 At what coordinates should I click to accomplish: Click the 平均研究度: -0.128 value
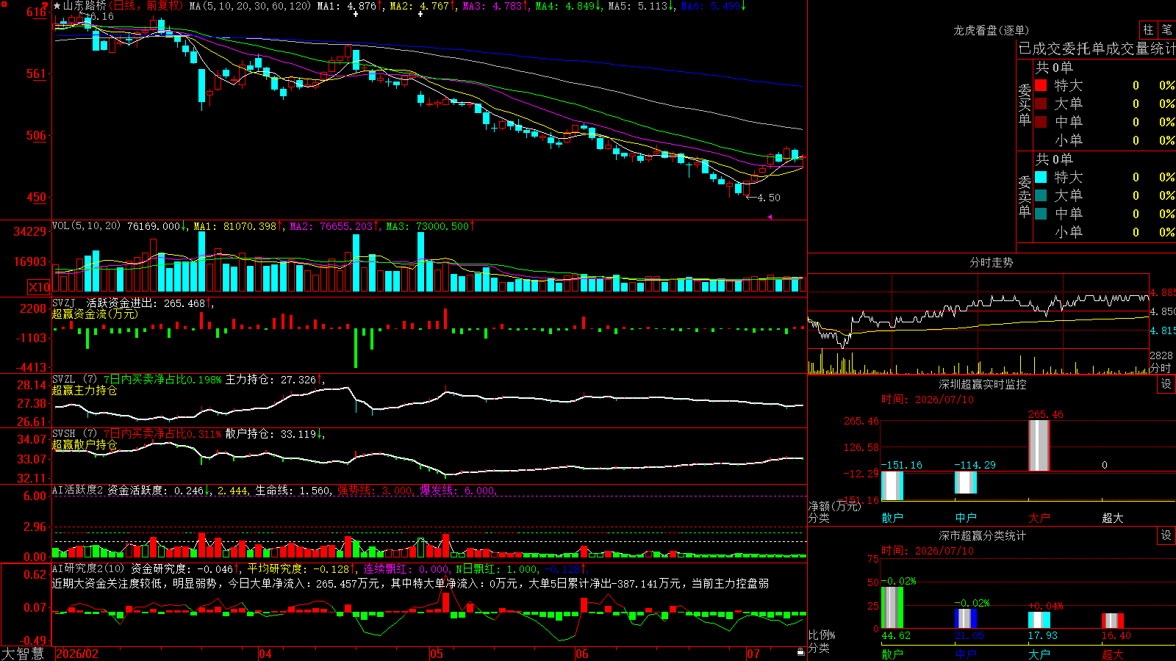tap(301, 568)
